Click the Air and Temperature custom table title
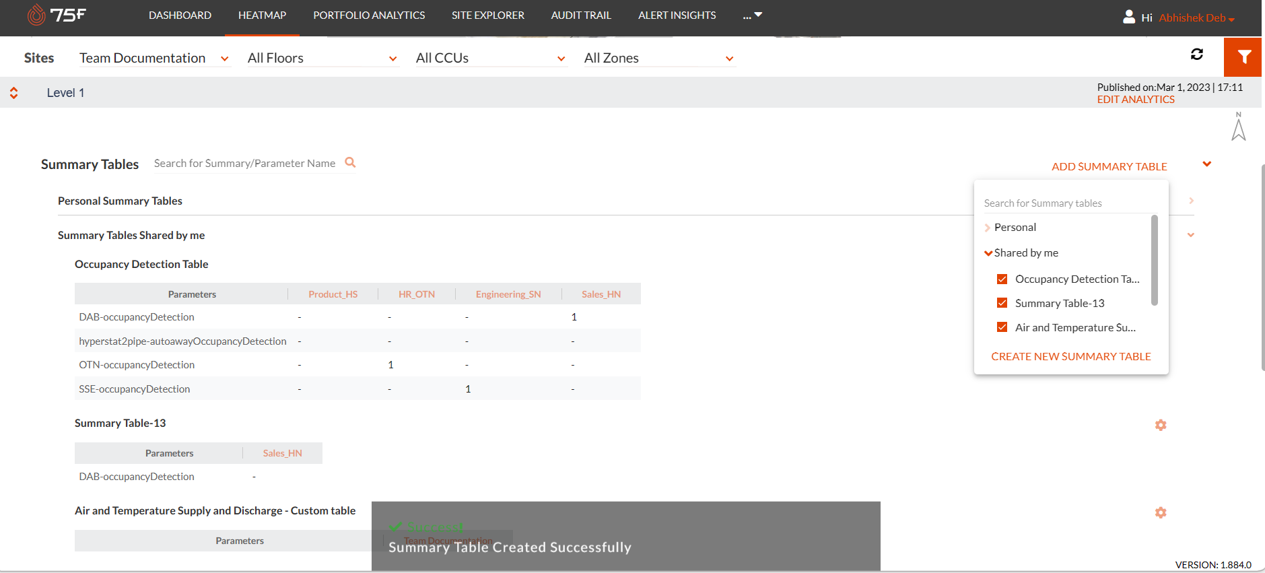This screenshot has height=573, width=1265. [x=215, y=510]
